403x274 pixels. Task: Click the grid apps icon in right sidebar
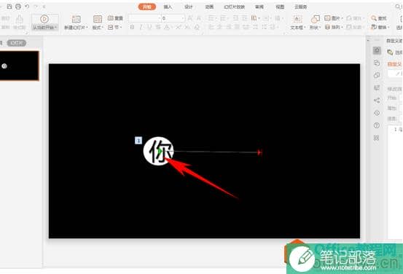(x=377, y=138)
